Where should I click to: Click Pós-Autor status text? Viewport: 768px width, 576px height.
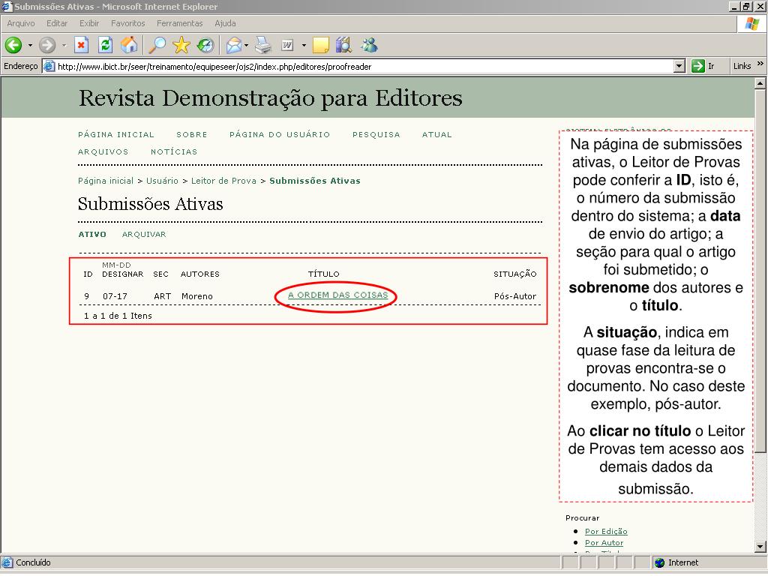[x=515, y=296]
